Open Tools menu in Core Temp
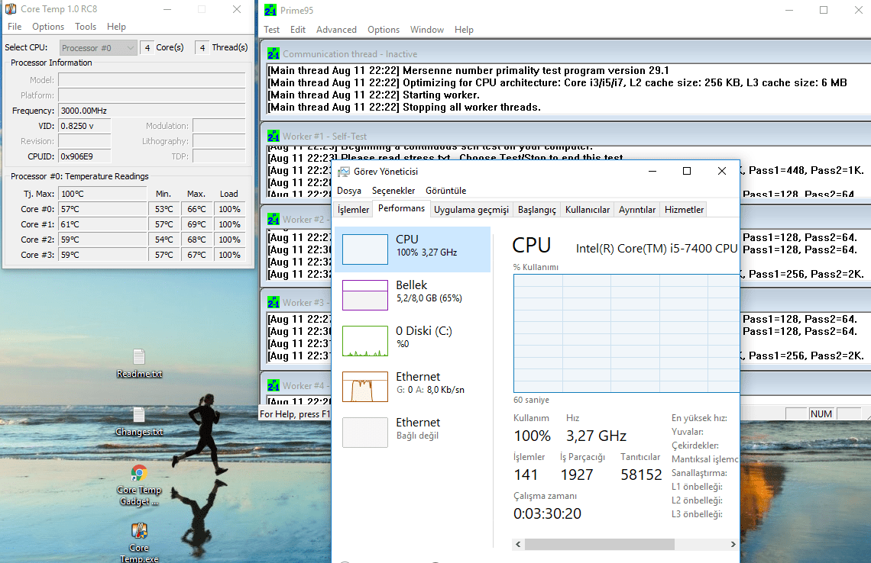 86,27
